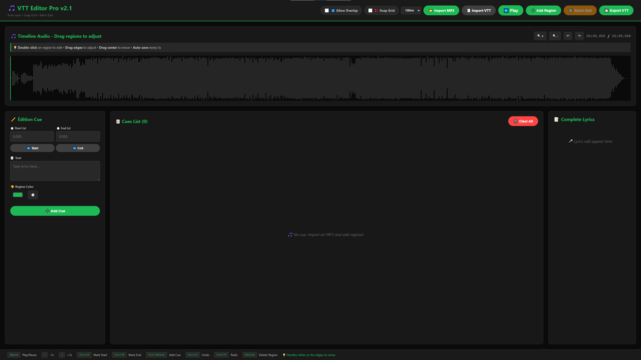Open Batch Edit mode

(x=580, y=10)
